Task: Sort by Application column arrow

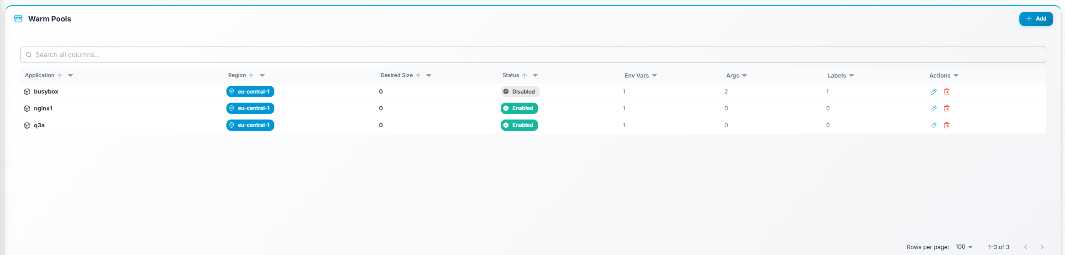Action: coord(60,76)
